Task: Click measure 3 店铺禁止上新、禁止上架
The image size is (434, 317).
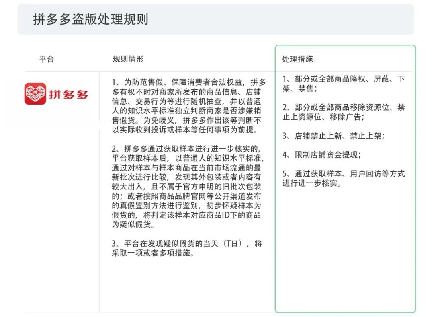Action: 334,136
